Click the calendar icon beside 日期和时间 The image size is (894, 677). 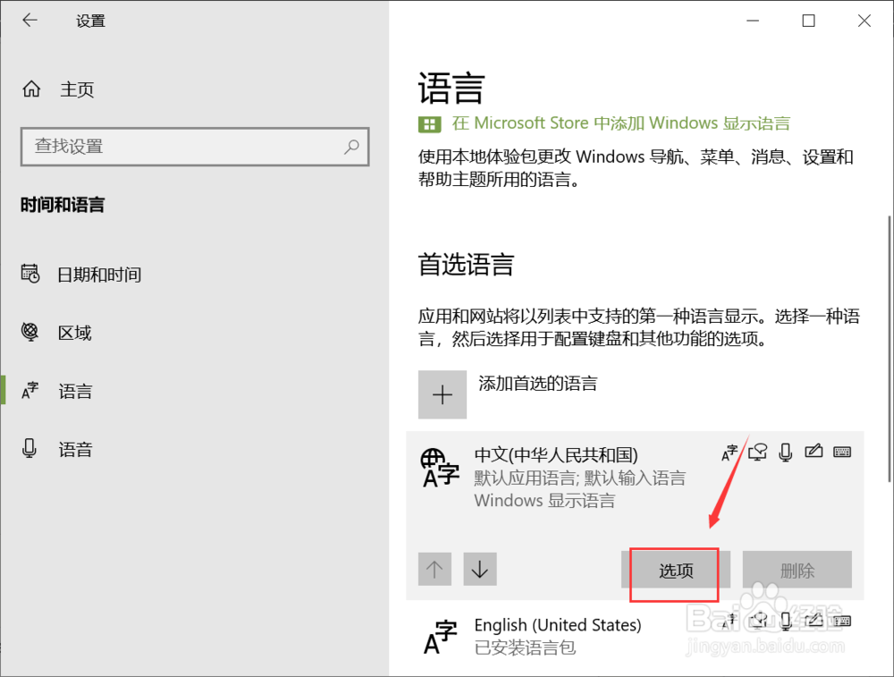pos(30,274)
